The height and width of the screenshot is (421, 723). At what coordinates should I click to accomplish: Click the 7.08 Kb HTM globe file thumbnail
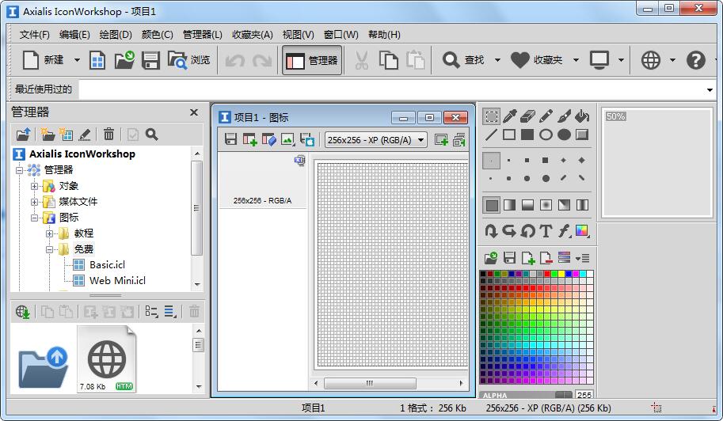[x=107, y=358]
